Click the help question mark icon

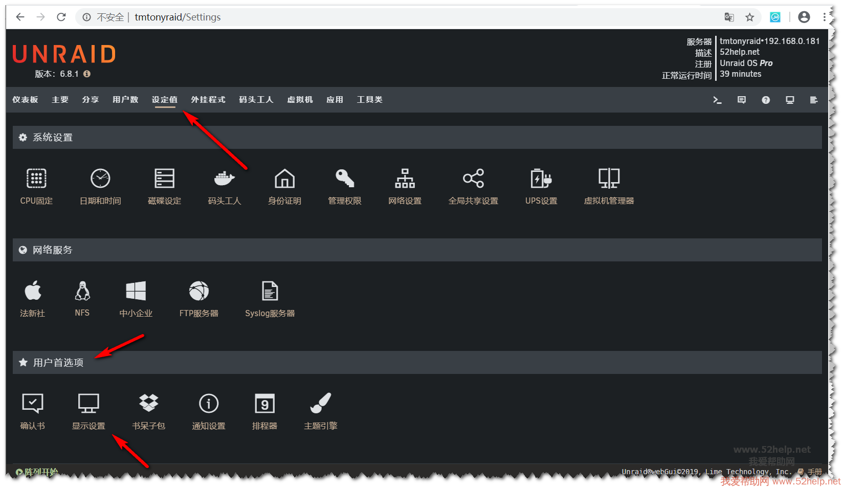point(766,100)
